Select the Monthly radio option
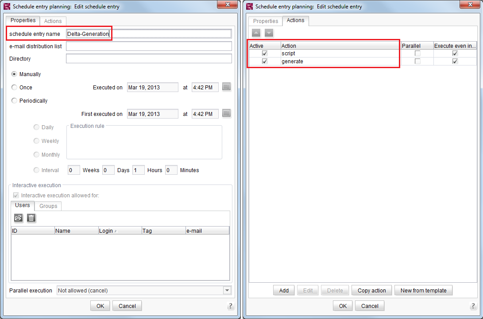483x319 pixels. click(36, 154)
